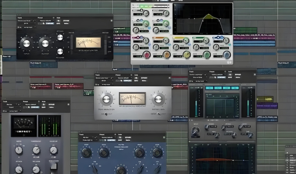Turn the EQ input gain knob
The width and height of the screenshot is (296, 174).
point(146,13)
